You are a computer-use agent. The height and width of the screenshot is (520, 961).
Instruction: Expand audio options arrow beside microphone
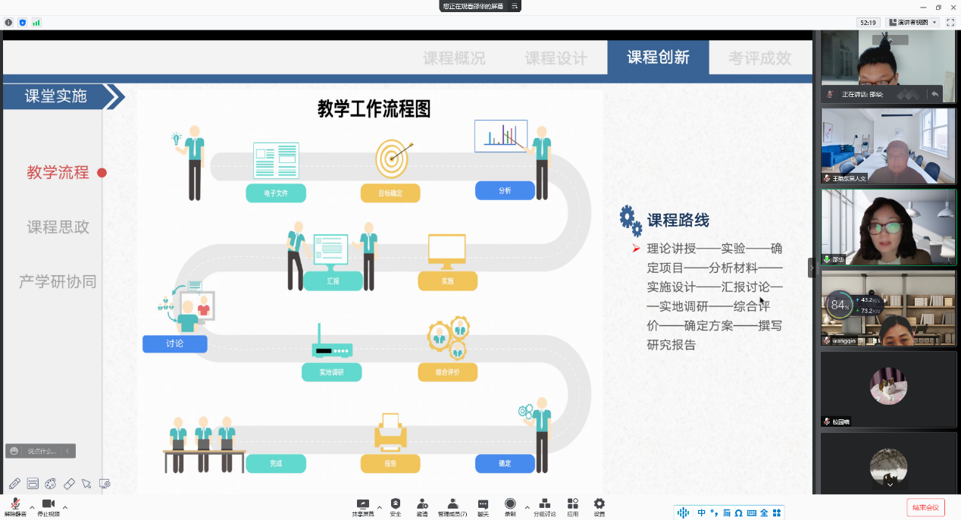pos(32,507)
